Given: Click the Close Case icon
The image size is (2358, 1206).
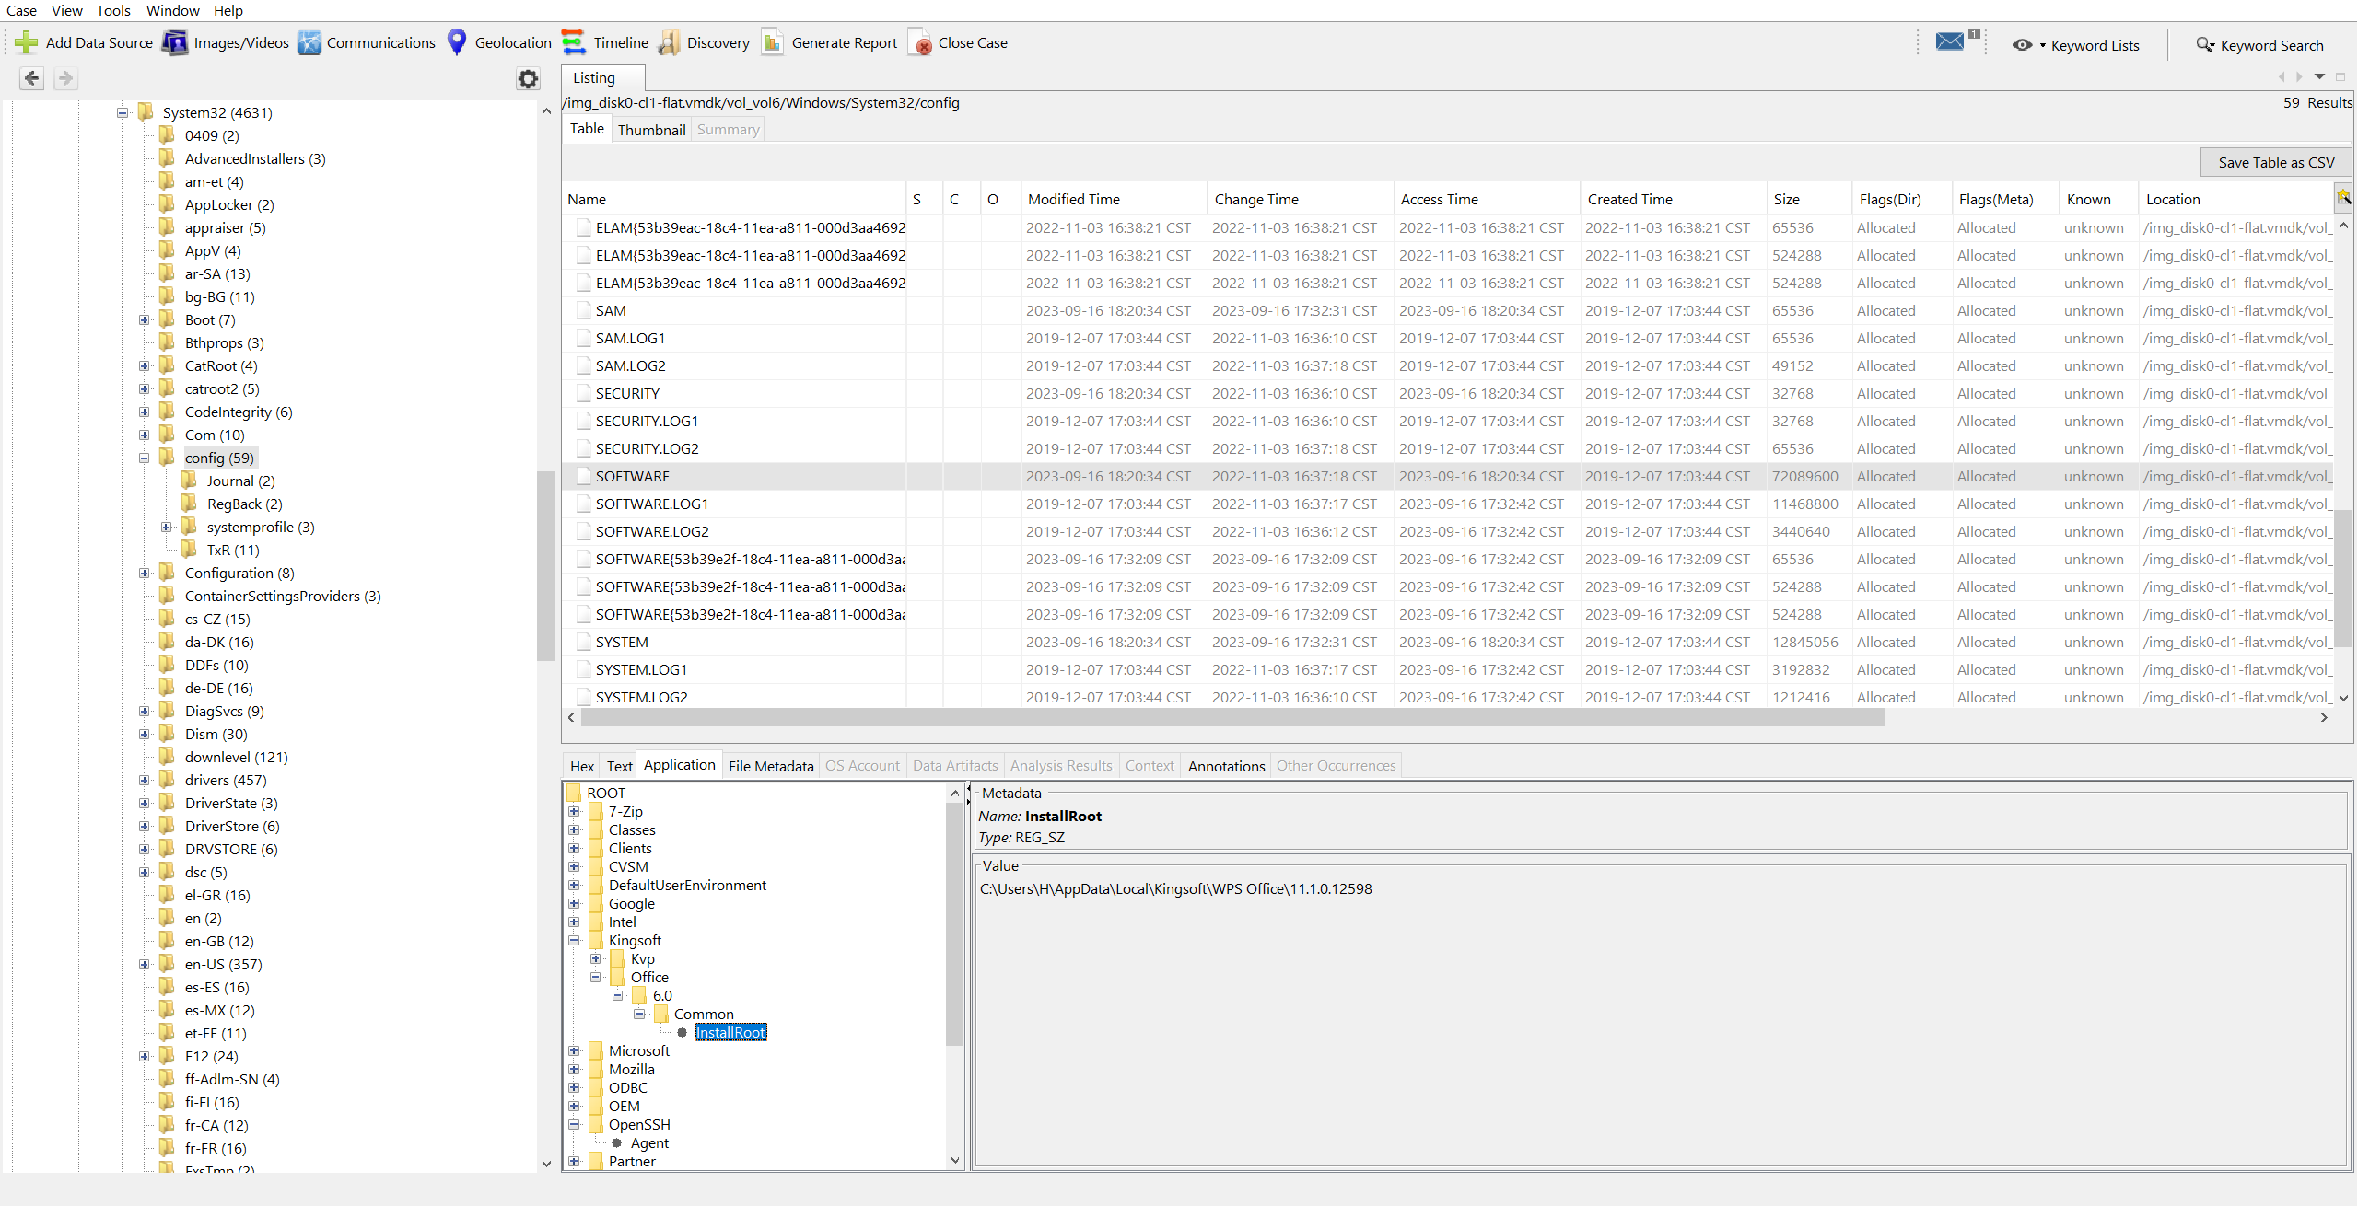Looking at the screenshot, I should pyautogui.click(x=920, y=42).
